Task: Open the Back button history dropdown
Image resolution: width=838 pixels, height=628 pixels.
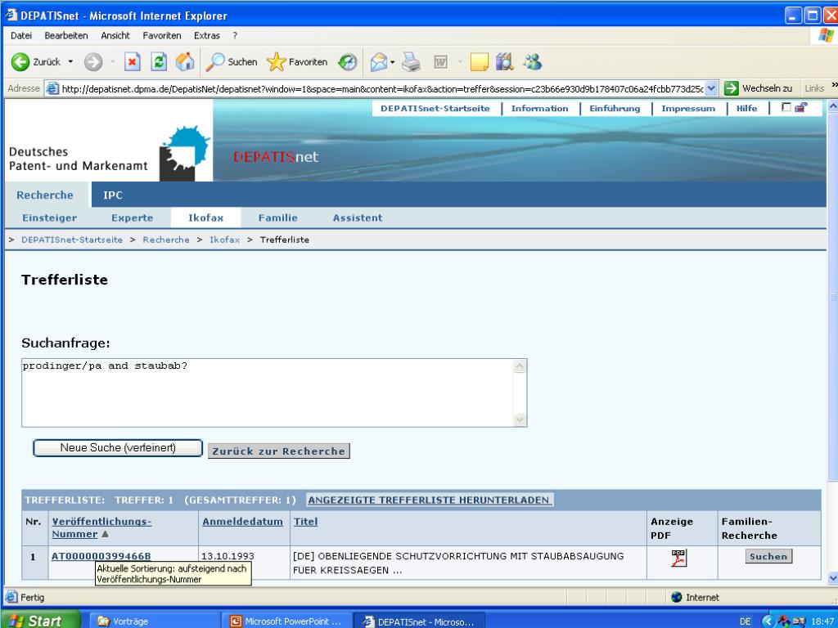Action: [70, 62]
